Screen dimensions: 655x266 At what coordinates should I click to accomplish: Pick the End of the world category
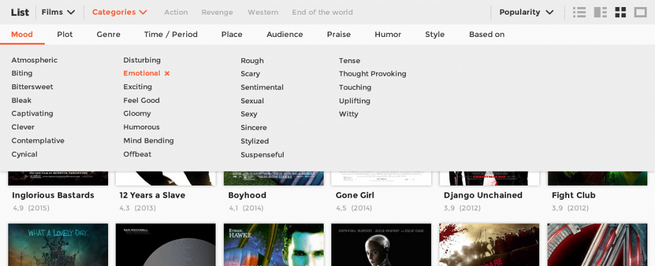point(322,13)
